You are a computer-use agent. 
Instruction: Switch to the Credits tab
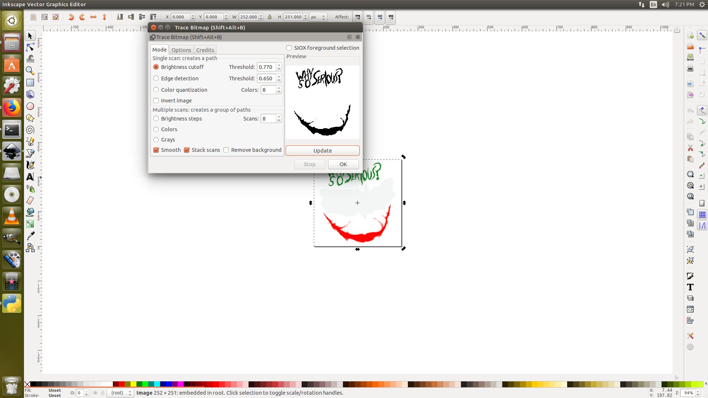(x=205, y=50)
